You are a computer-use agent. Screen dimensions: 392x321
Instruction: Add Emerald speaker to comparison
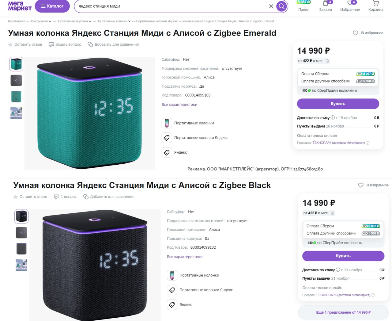coord(113,44)
